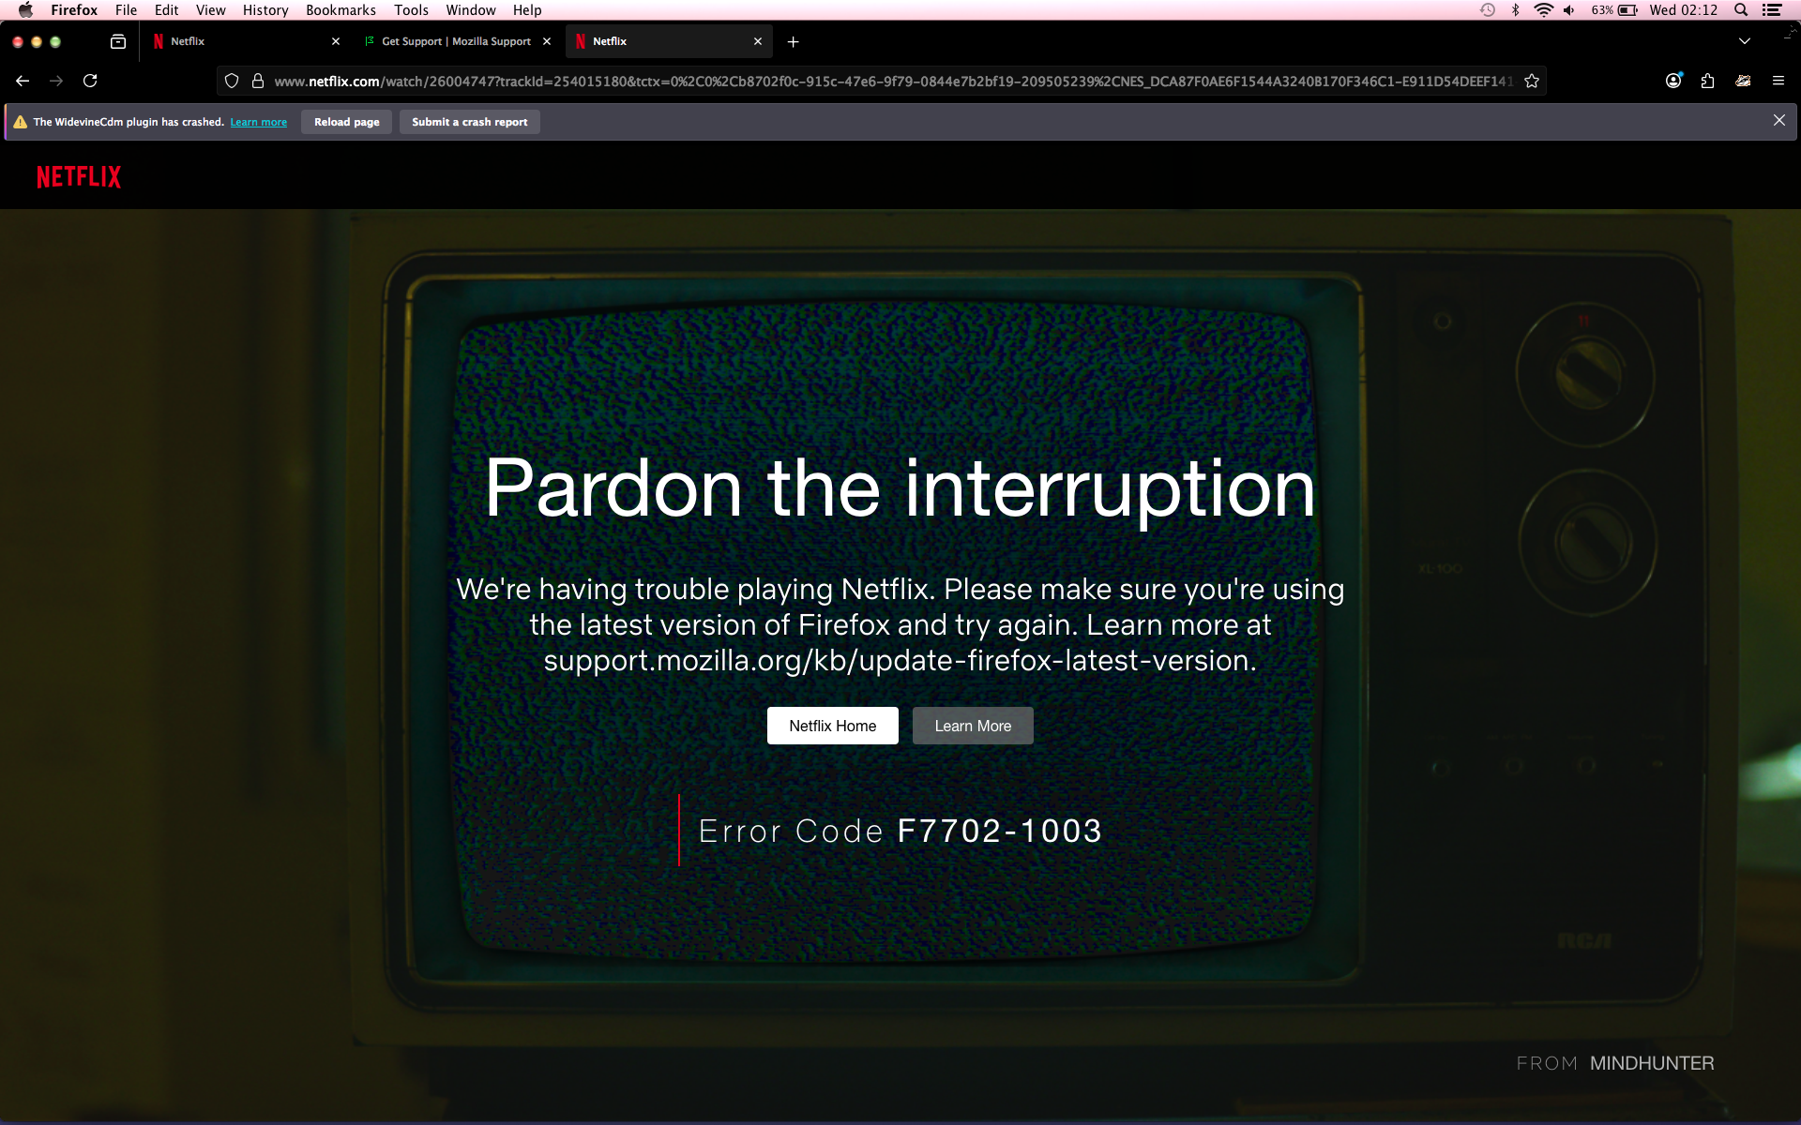Open the extensions puzzle icon
This screenshot has width=1801, height=1125.
[x=1707, y=81]
